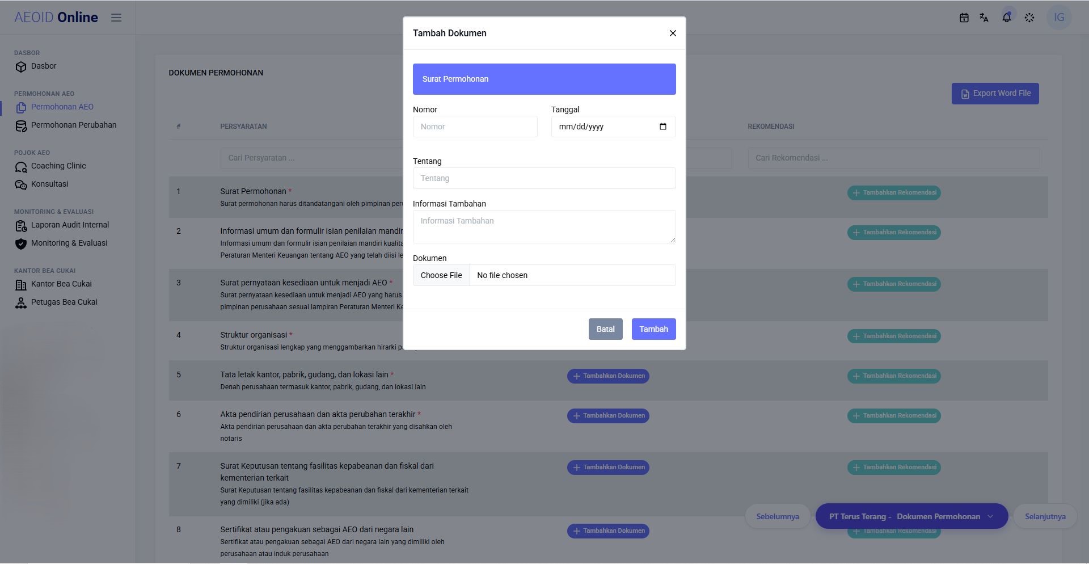Click Tambahkan Rekomendasi for row 4
This screenshot has height=564, width=1089.
click(894, 336)
